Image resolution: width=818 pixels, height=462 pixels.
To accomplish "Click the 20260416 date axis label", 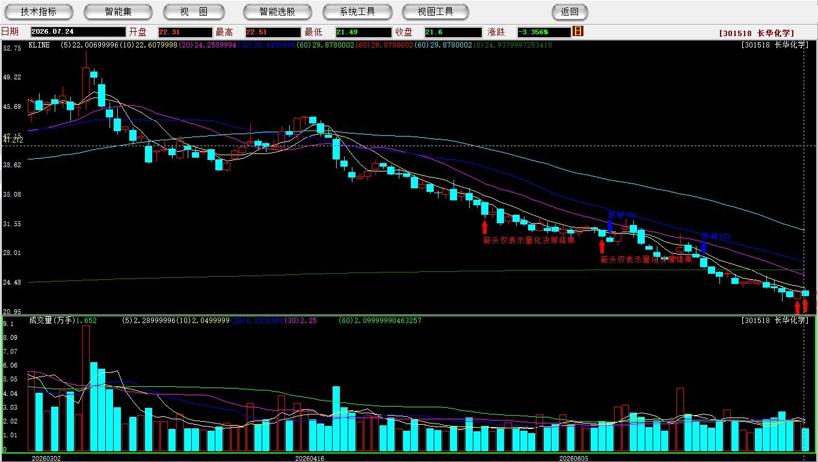I will coord(309,458).
